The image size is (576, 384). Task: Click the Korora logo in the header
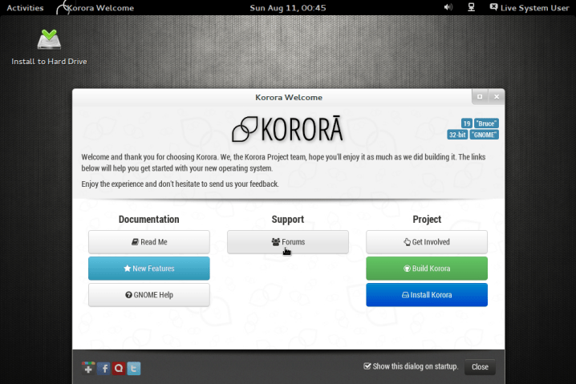point(288,129)
